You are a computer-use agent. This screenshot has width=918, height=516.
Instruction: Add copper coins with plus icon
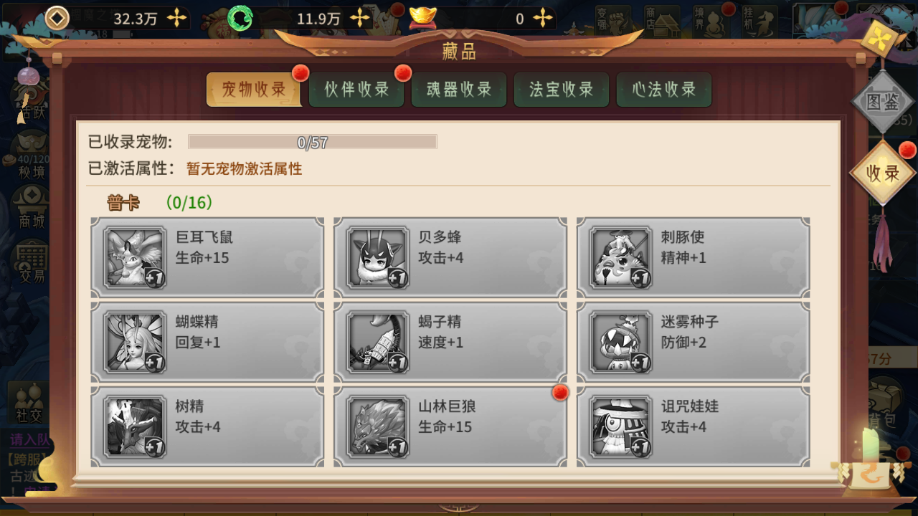(176, 19)
